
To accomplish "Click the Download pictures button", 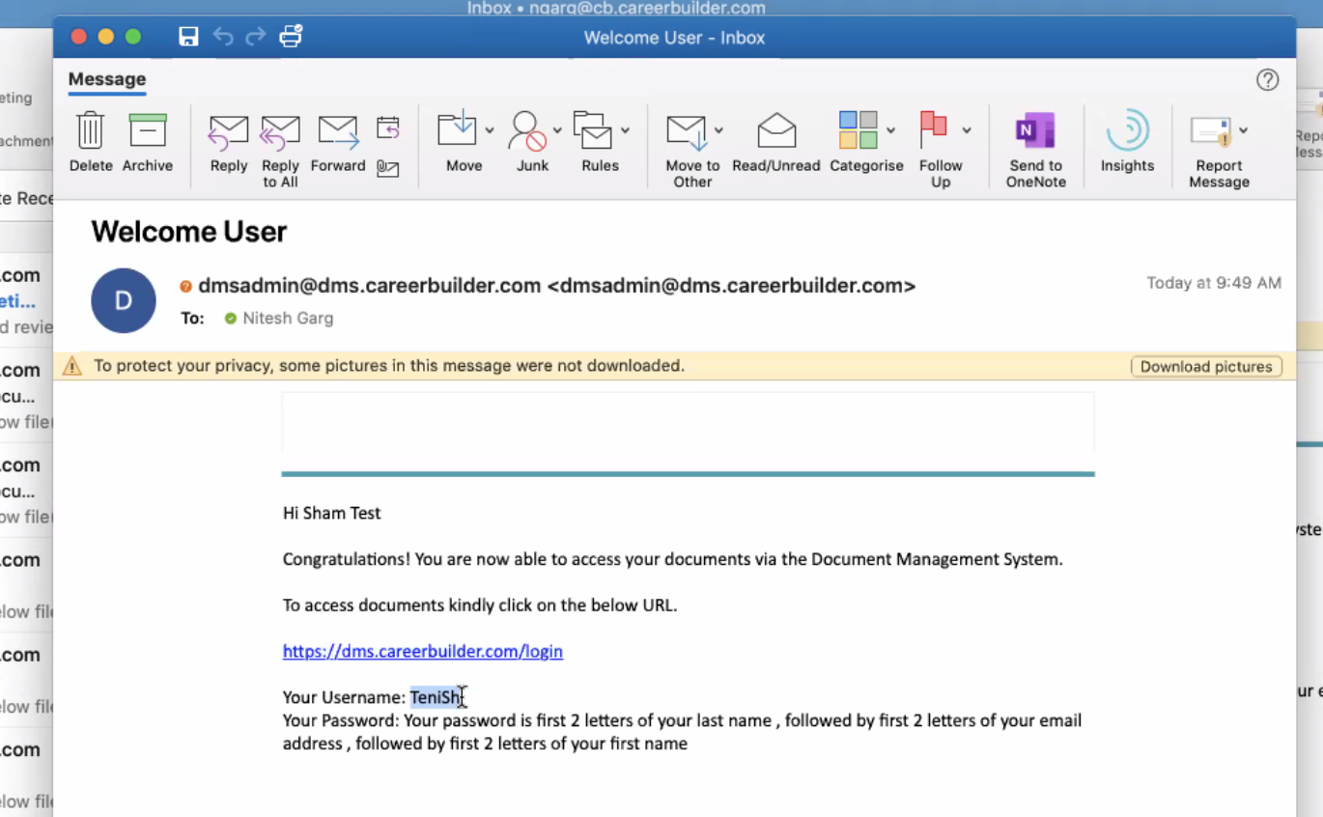I will (x=1206, y=367).
